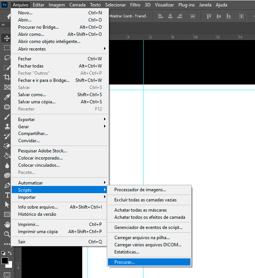Select the Lasso tool
Image resolution: width=255 pixels, height=278 pixels.
(7, 58)
